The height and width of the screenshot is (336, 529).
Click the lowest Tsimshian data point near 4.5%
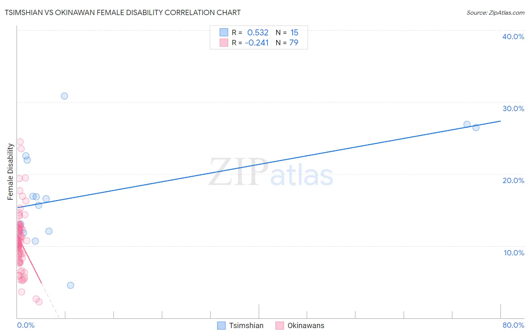pyautogui.click(x=70, y=285)
